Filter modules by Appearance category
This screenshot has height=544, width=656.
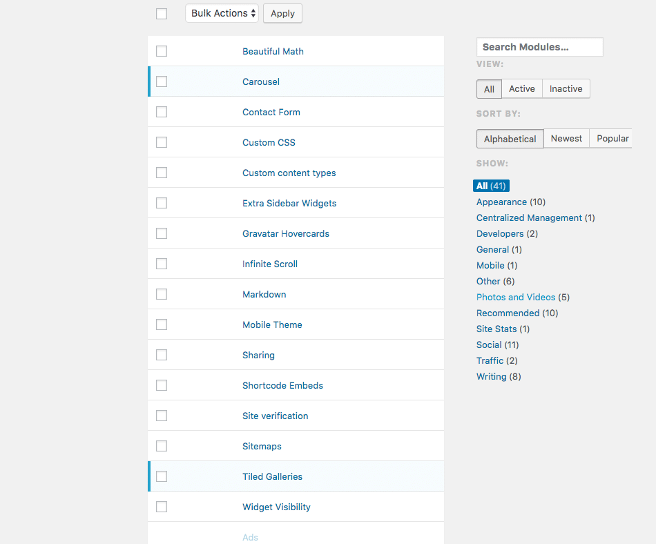(501, 202)
